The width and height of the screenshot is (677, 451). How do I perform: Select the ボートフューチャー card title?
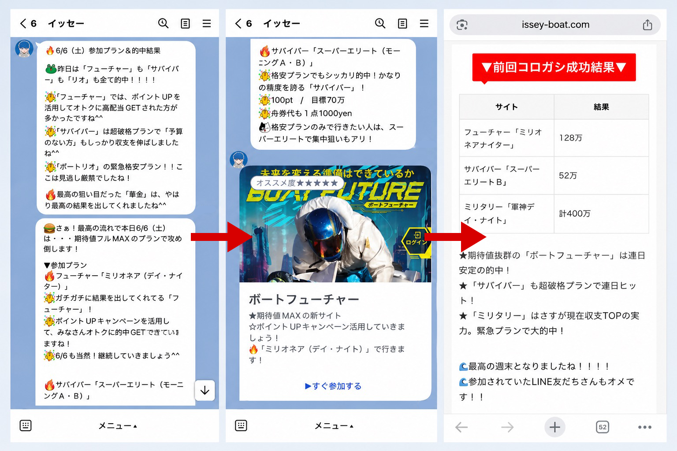[304, 299]
